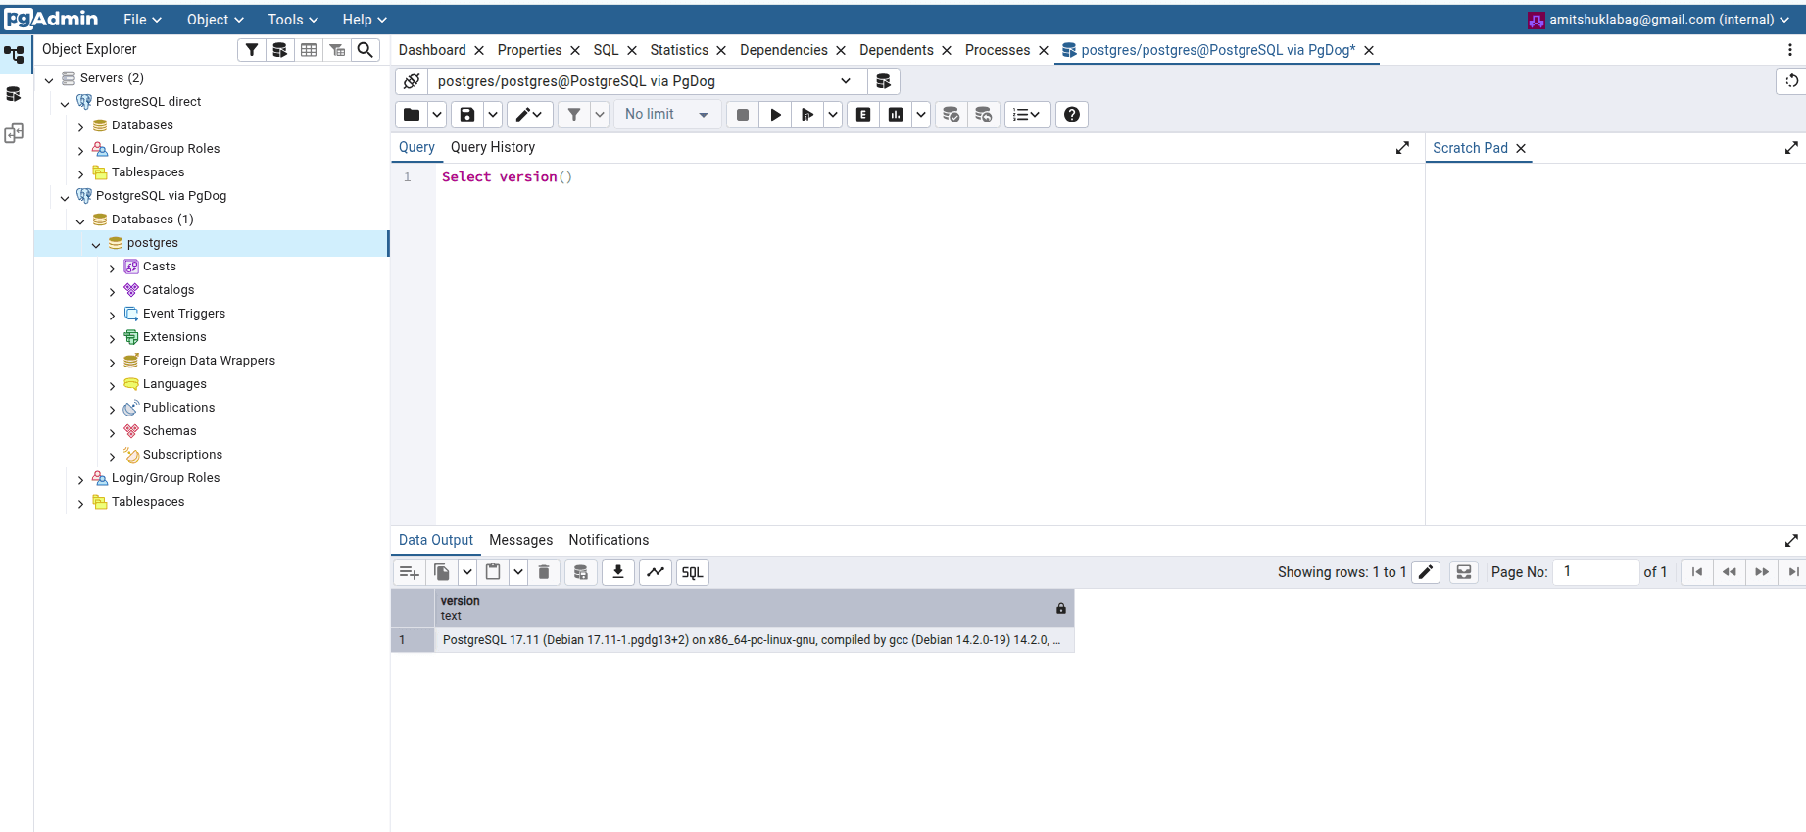The height and width of the screenshot is (832, 1806).
Task: Click the Save File disk icon
Action: coord(467,115)
